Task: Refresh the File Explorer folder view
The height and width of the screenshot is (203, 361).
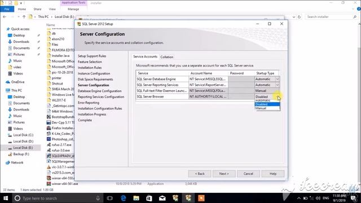Action: point(299,17)
